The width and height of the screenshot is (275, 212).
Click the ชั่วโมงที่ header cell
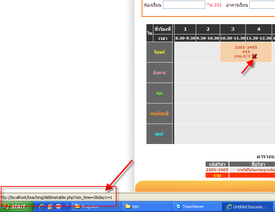coord(163,29)
